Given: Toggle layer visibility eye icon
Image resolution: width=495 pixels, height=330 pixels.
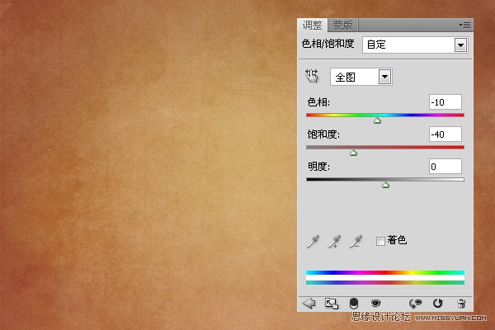Looking at the screenshot, I should tap(375, 304).
